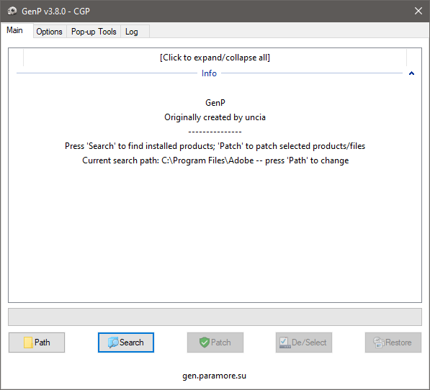This screenshot has height=390, width=430.
Task: Click the GenP app icon in title bar
Action: tap(12, 11)
